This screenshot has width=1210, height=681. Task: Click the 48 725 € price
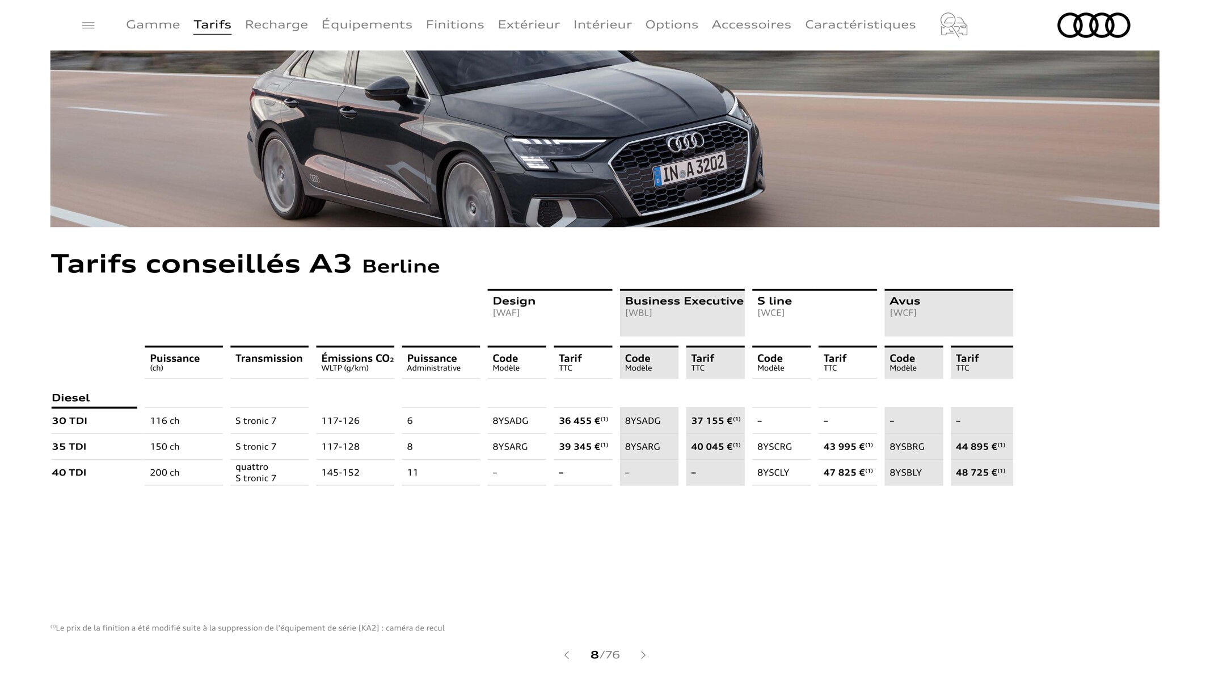pyautogui.click(x=980, y=472)
